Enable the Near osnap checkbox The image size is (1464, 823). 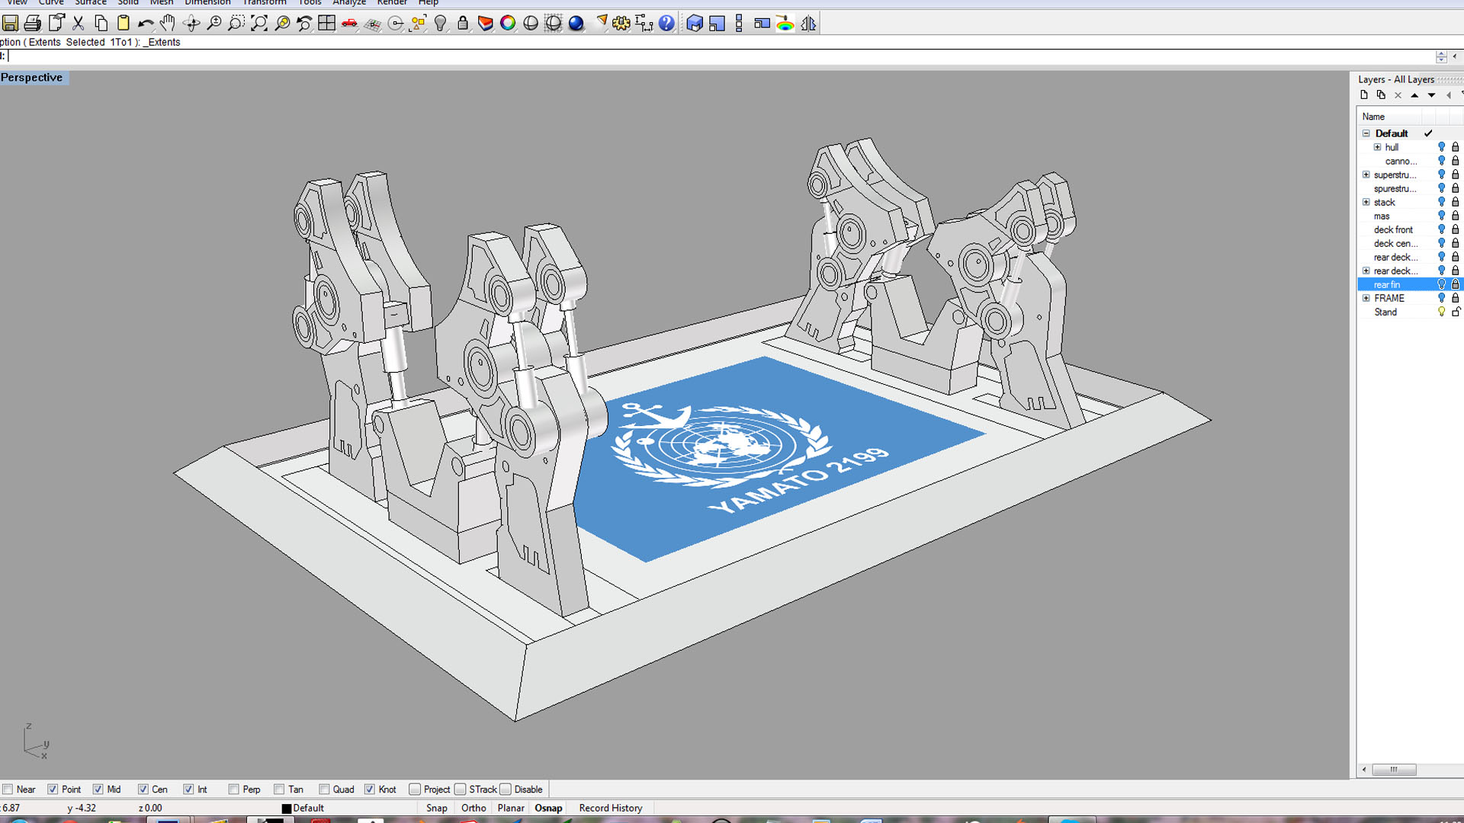[x=8, y=789]
